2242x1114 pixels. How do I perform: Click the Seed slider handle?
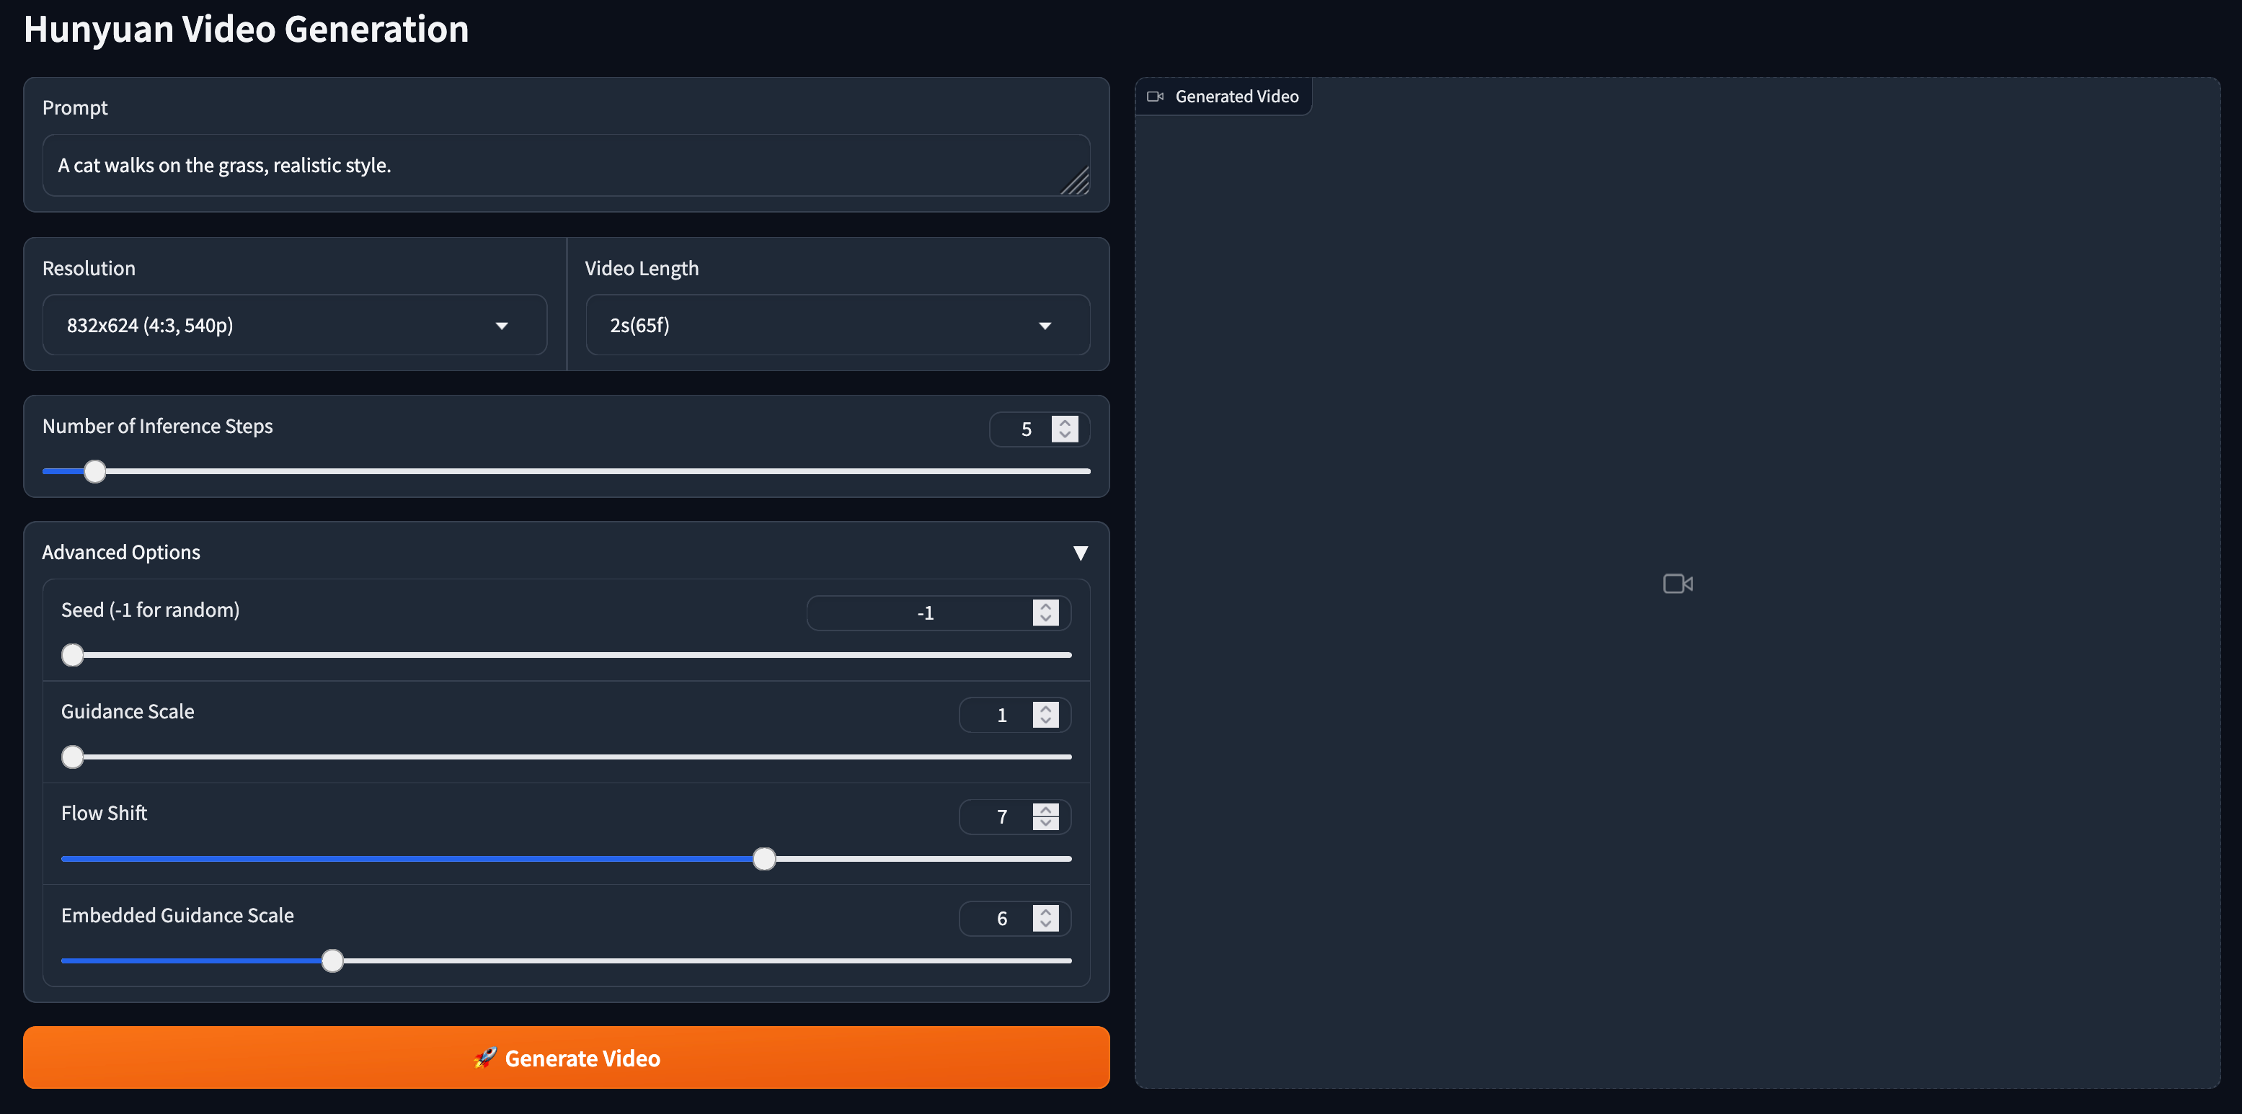point(73,655)
